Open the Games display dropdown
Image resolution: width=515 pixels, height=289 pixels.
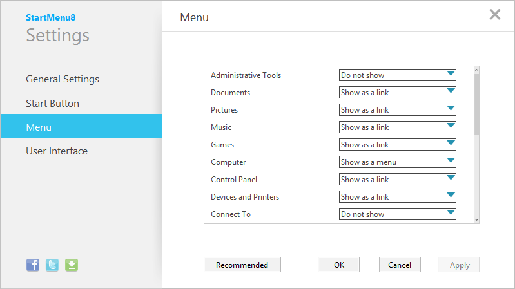tap(398, 145)
